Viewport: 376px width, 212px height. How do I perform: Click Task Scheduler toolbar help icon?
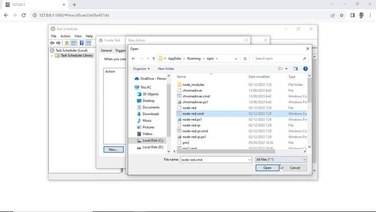click(x=82, y=43)
